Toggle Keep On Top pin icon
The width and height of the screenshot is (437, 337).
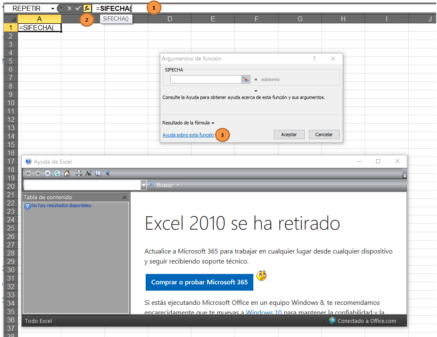108,173
